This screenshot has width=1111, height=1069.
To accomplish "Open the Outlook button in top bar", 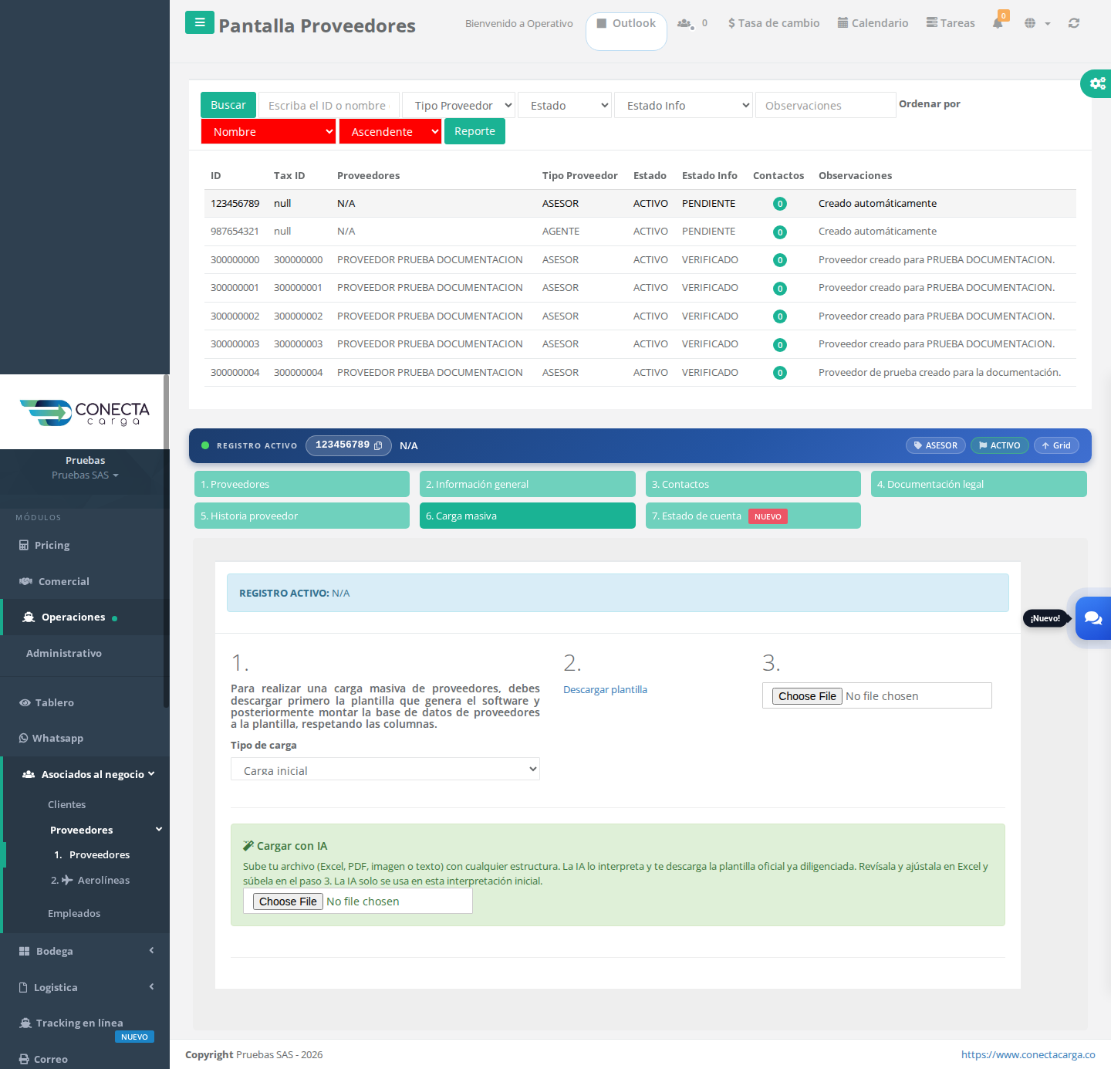I will [x=626, y=31].
